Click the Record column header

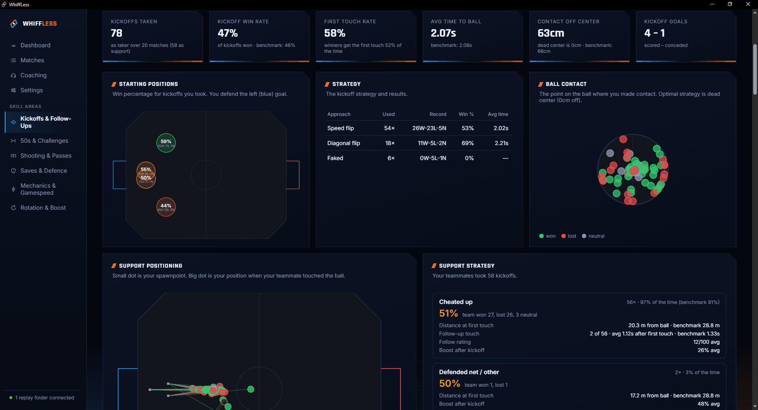[438, 114]
